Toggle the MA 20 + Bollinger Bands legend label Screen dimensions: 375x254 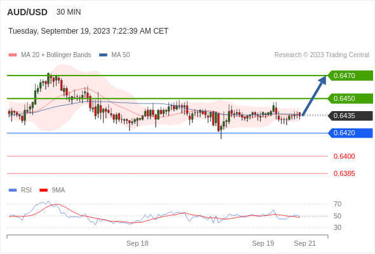point(56,55)
